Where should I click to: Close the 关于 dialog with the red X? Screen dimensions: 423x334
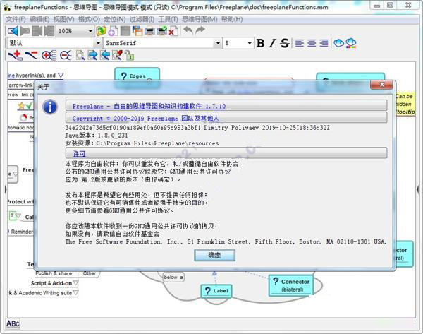tap(381, 85)
